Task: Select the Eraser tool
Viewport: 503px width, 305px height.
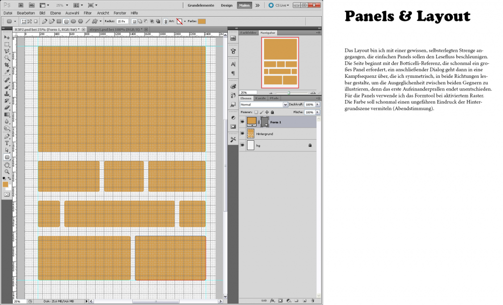Action: pos(7,108)
